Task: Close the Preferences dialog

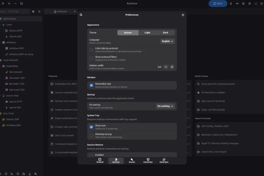Action: [183, 15]
